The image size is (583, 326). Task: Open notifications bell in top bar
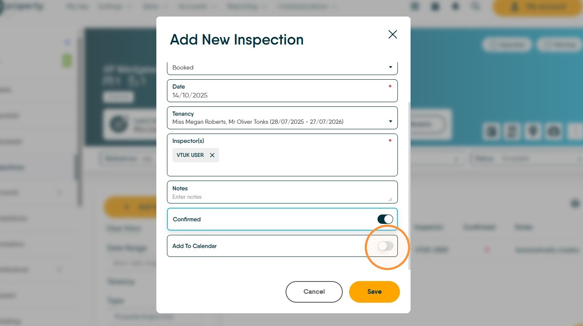pyautogui.click(x=456, y=6)
